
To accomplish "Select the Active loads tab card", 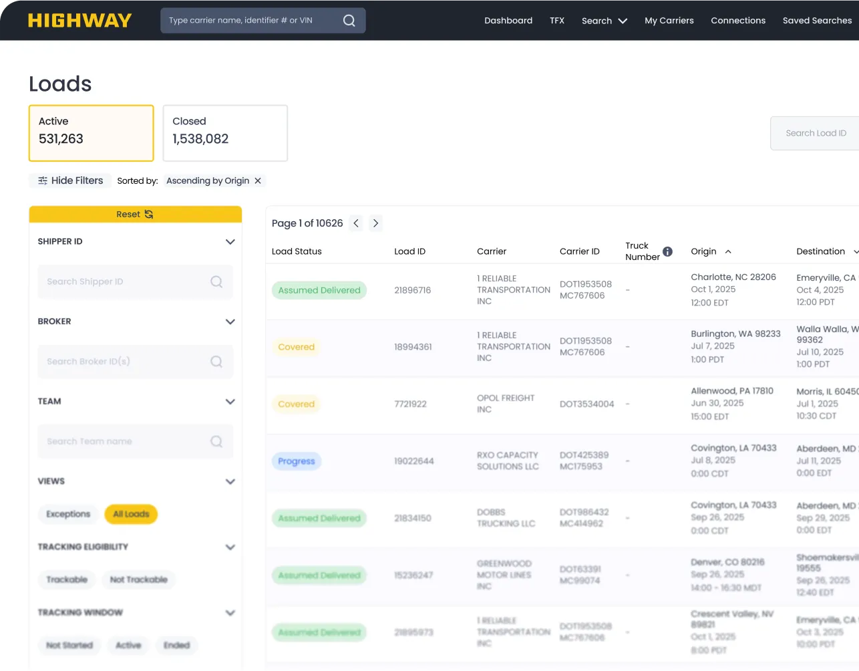I will (92, 133).
